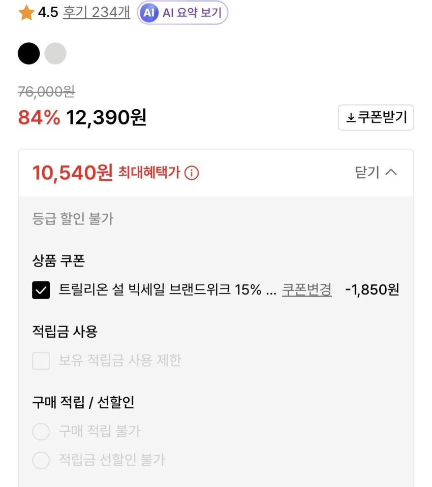Click the red 84% discount rate
Screen dimensions: 432x487
(x=39, y=118)
